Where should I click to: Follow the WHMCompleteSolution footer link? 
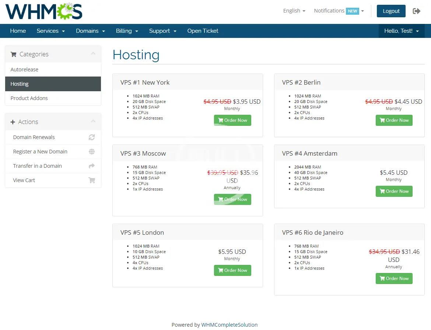tap(229, 325)
